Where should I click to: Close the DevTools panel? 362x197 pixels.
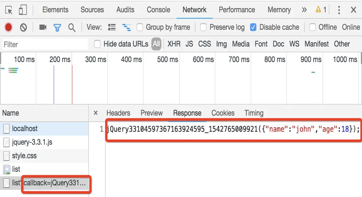point(354,10)
